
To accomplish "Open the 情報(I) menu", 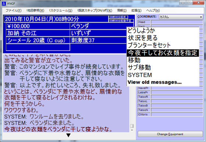I will (x=122, y=10).
